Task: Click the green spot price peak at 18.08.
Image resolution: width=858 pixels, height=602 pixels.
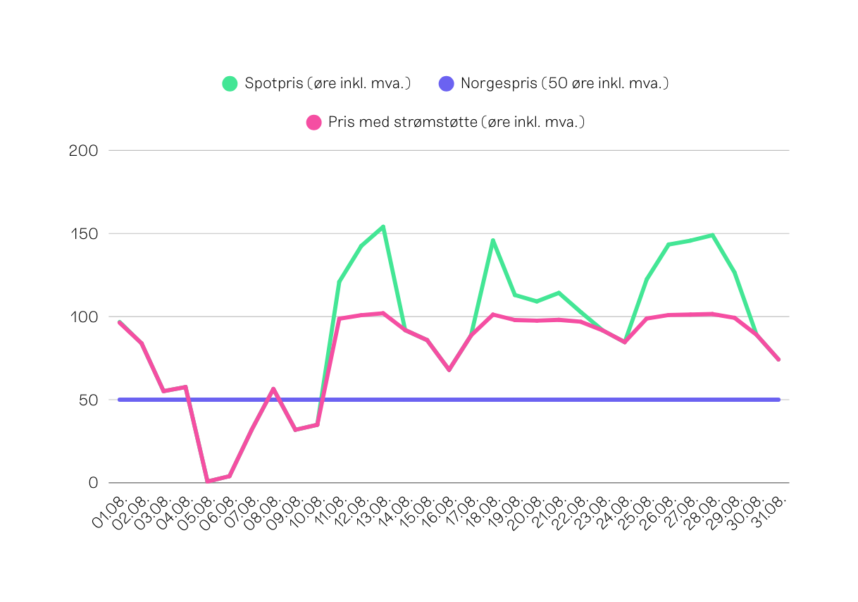Action: 493,240
